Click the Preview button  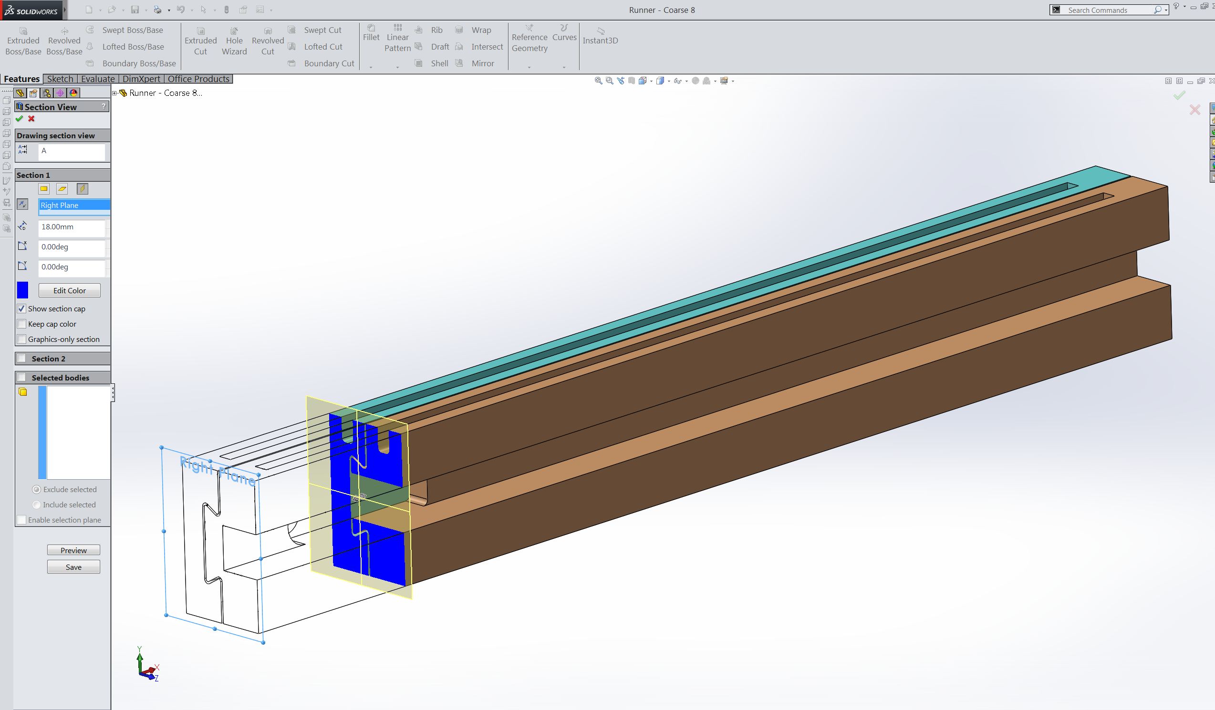point(73,550)
